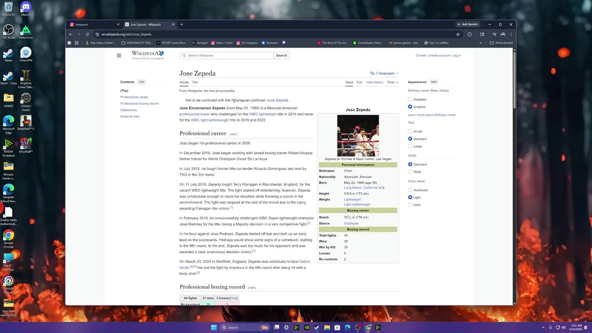Switch to the Article tab
Screen dimensions: 592x333
[x=184, y=82]
